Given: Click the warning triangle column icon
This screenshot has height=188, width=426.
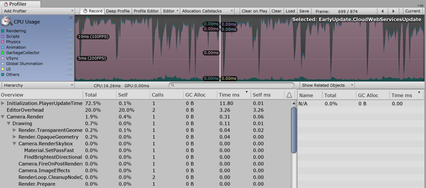Looking at the screenshot, I should pos(289,95).
